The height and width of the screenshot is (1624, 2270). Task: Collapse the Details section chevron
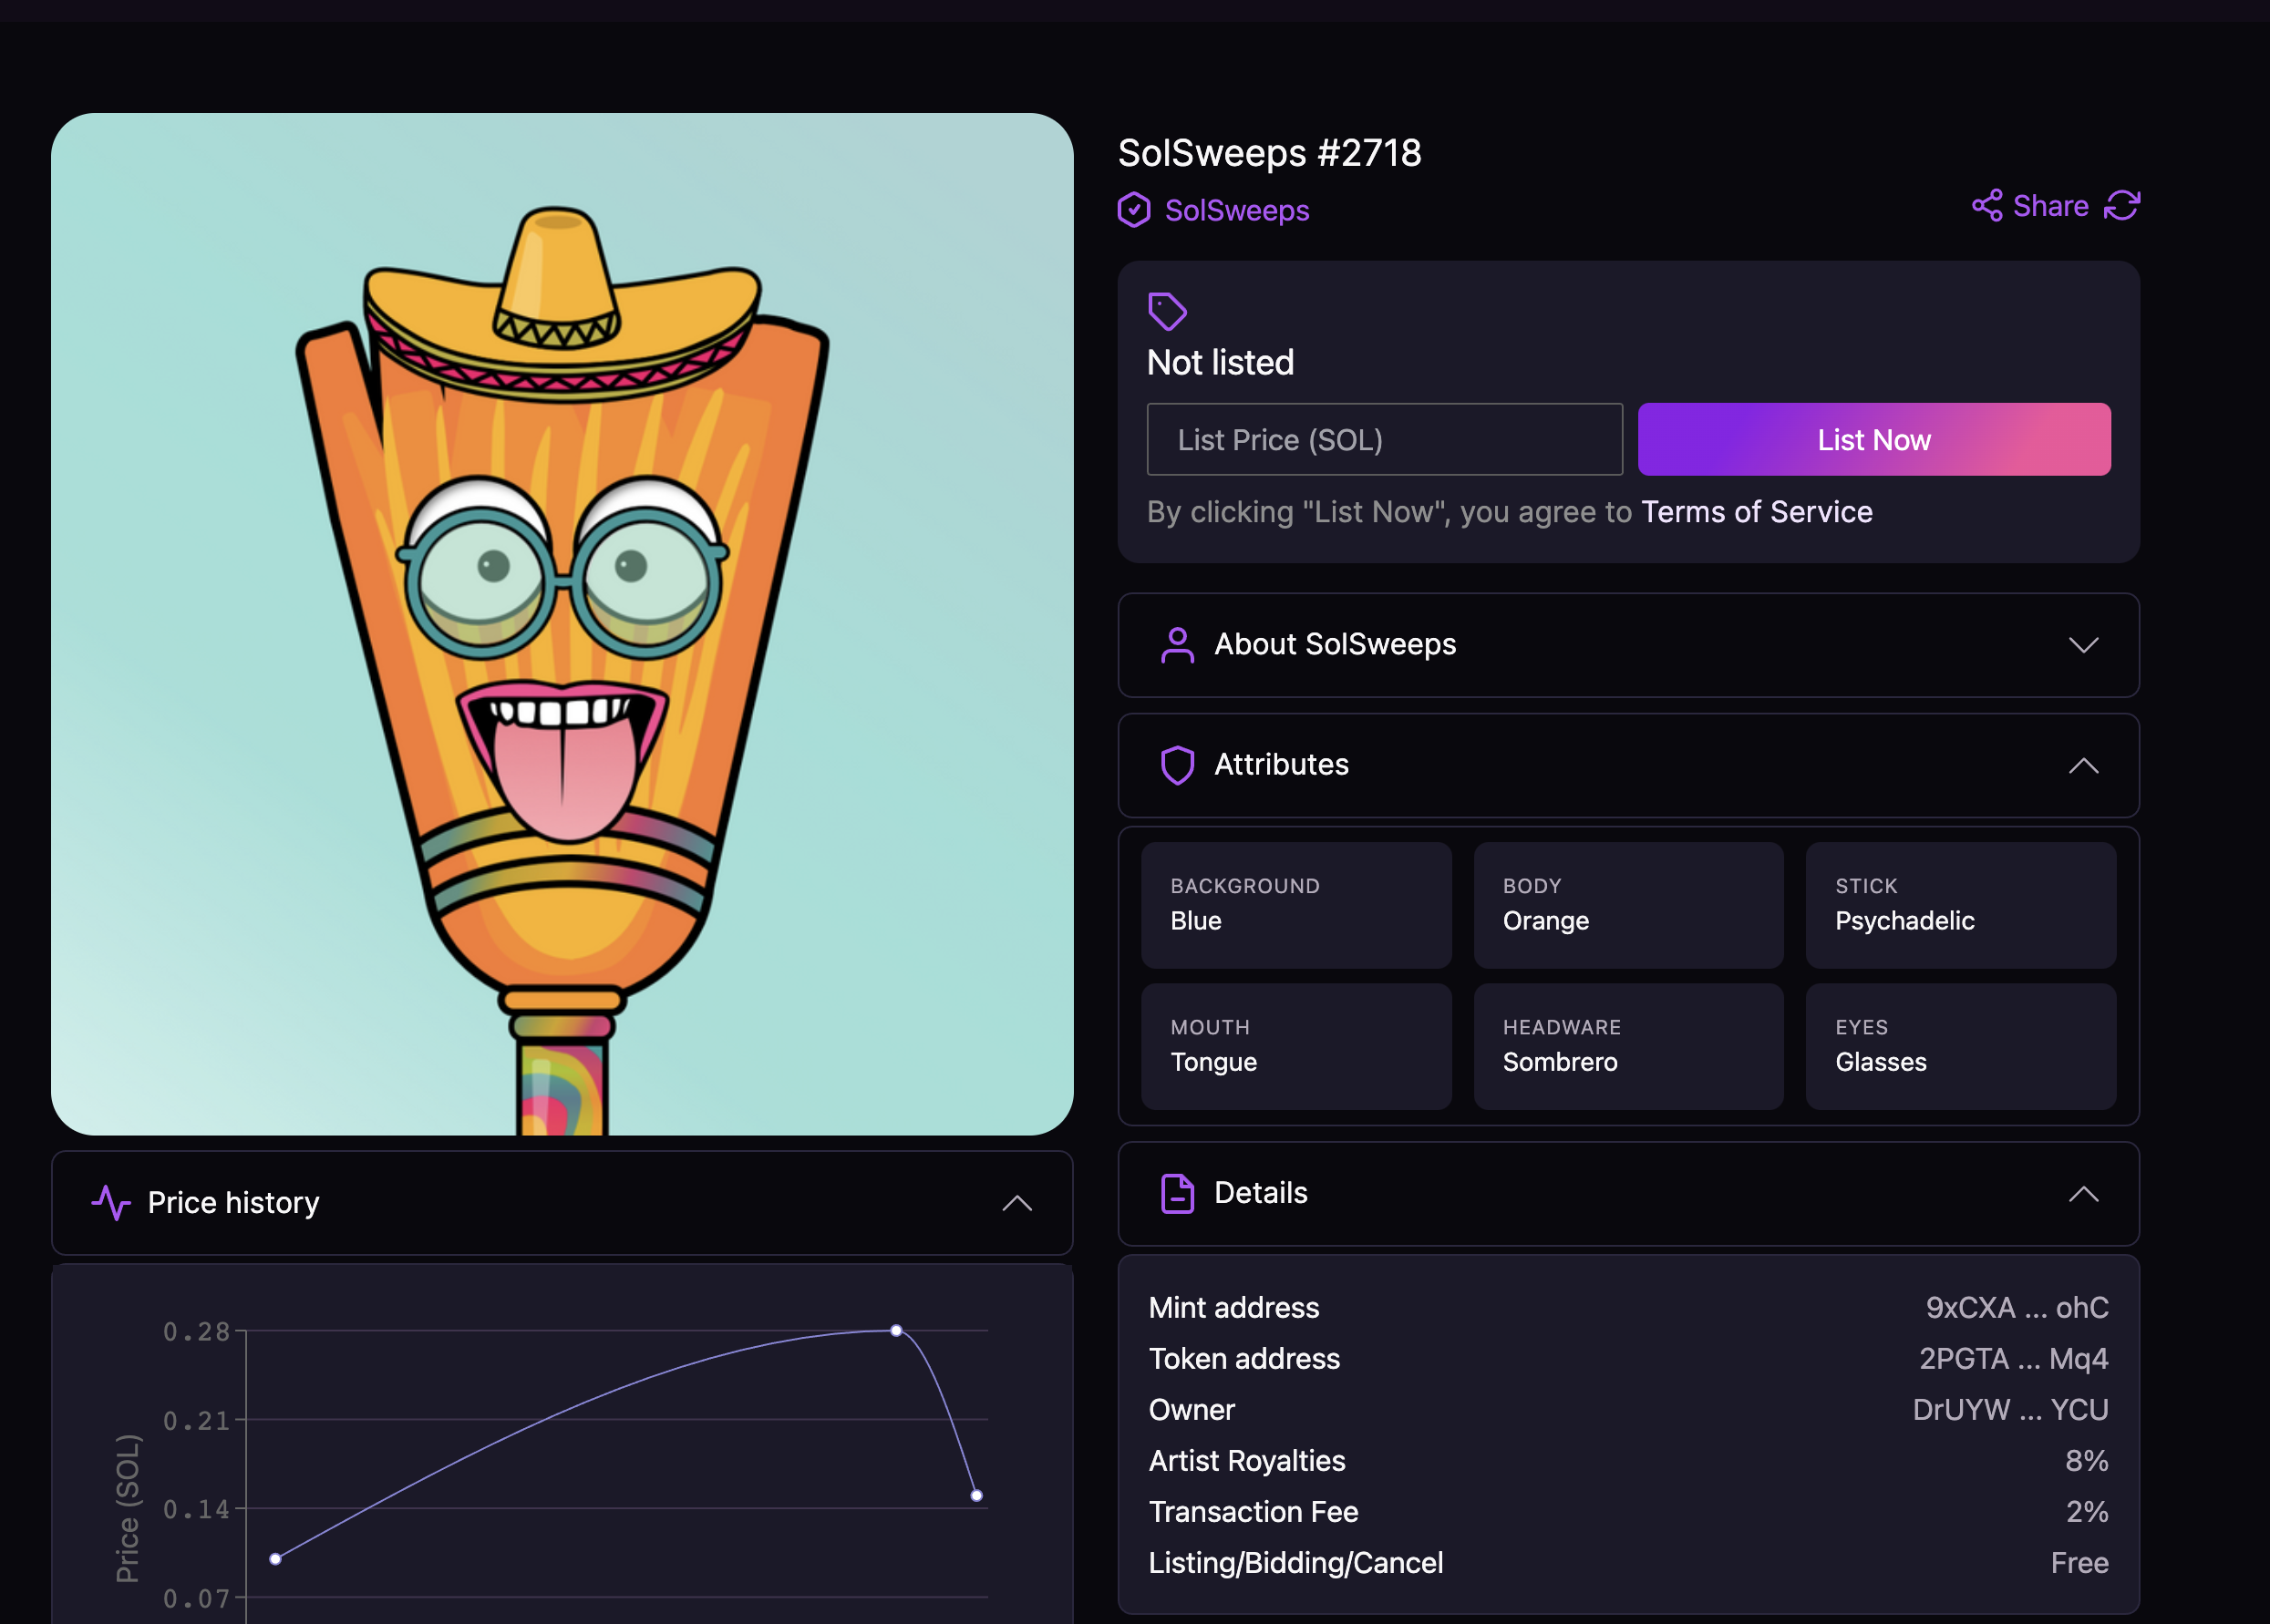[x=2083, y=1194]
